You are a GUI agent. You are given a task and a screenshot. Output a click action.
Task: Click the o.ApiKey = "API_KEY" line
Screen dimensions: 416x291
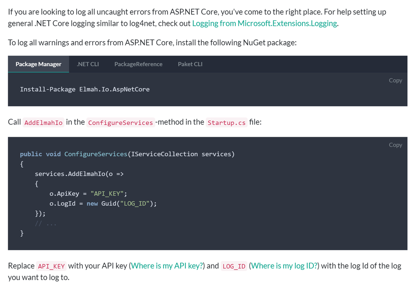[x=88, y=194]
